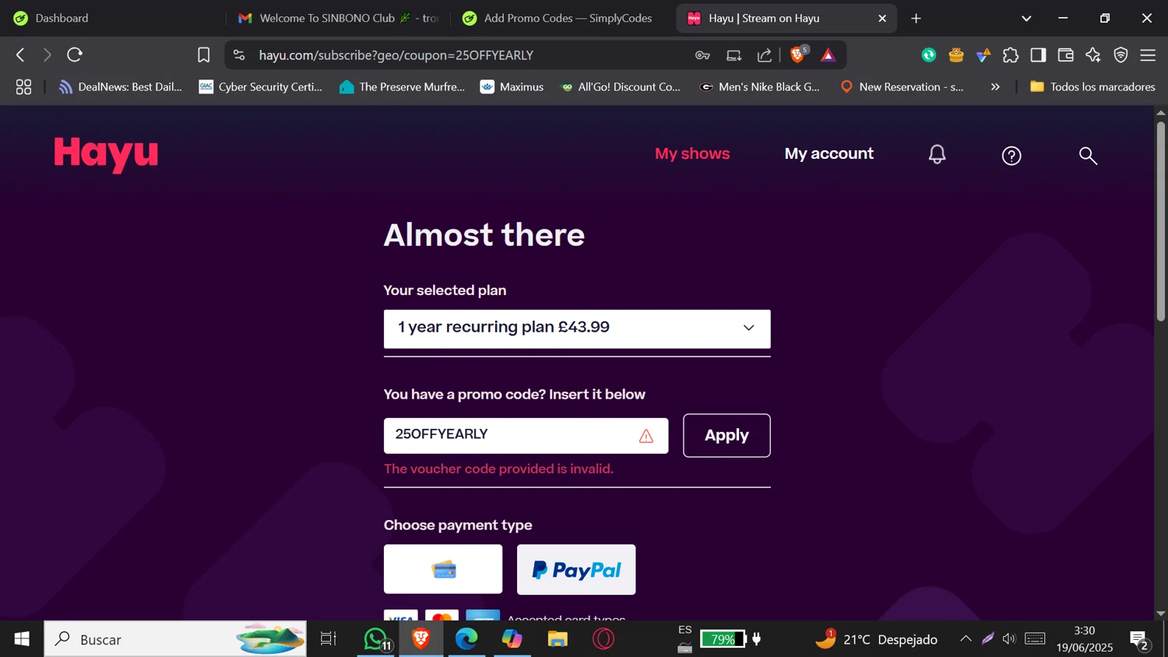
Task: Show more bookmarks with chevrons
Action: click(995, 86)
